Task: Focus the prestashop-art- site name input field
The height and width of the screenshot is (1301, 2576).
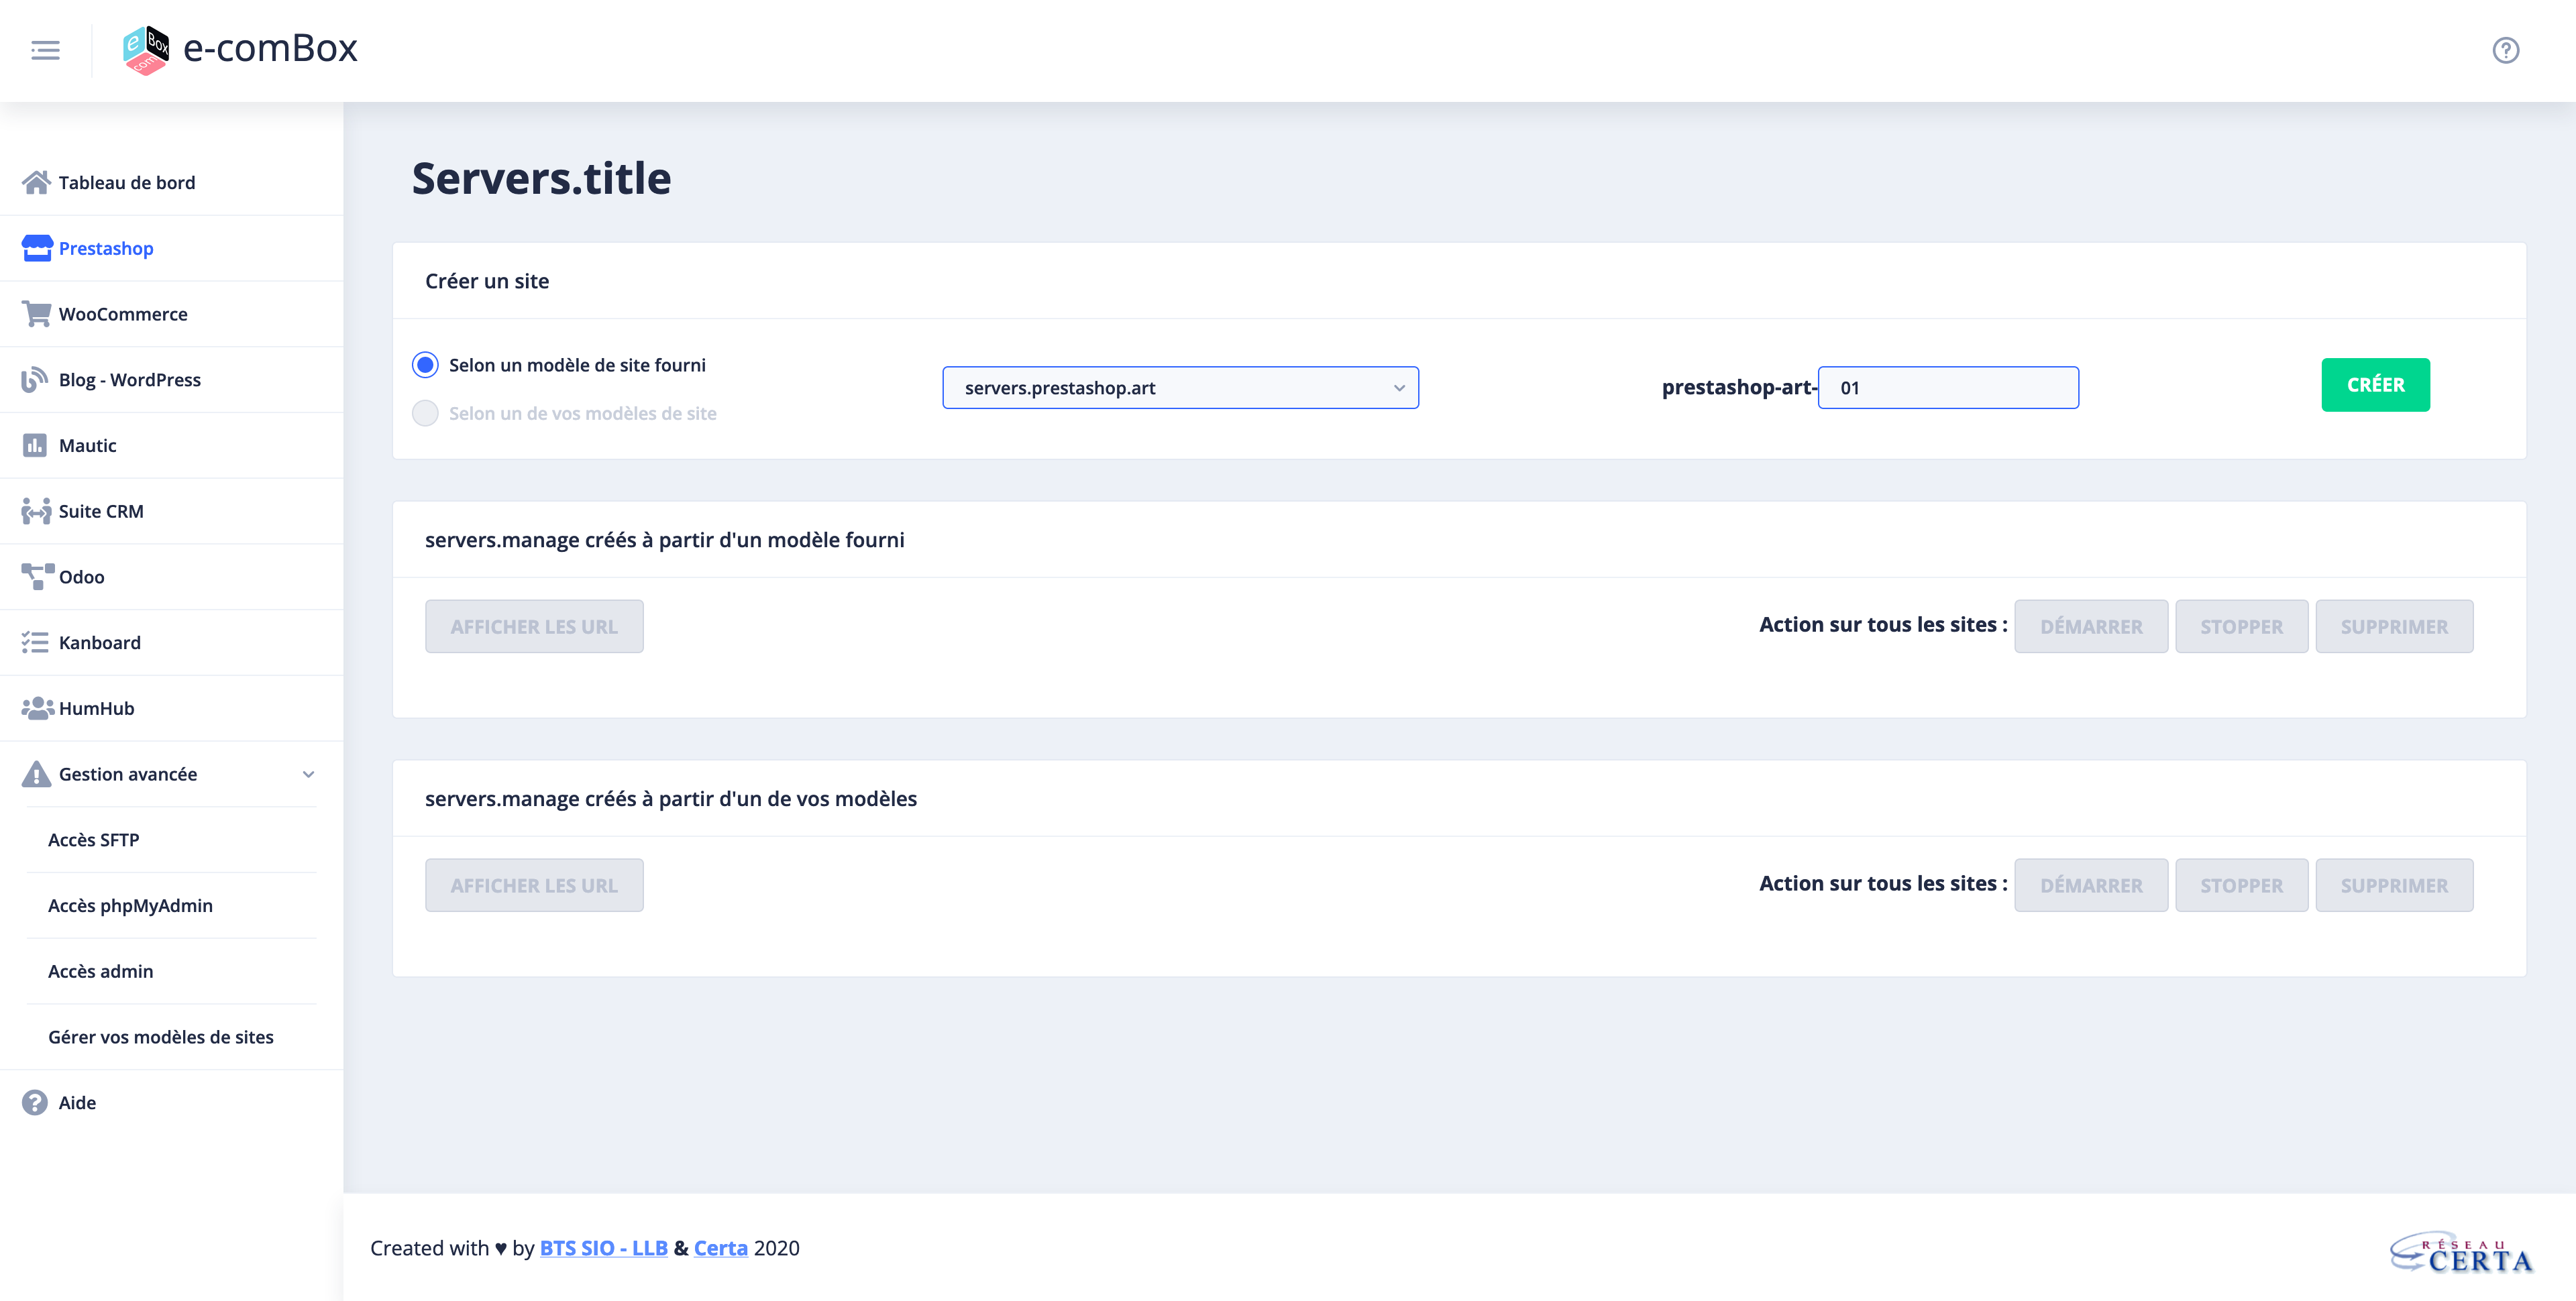Action: [1948, 388]
